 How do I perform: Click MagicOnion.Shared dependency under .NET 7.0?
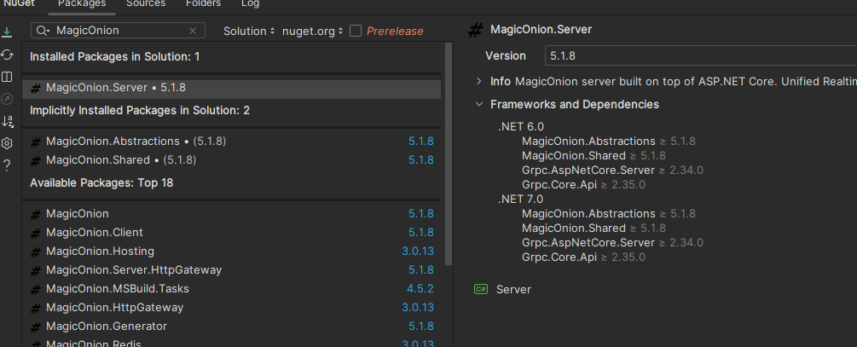(573, 228)
